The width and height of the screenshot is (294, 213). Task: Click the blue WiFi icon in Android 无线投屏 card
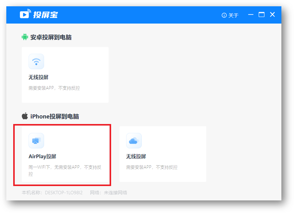[36, 61]
